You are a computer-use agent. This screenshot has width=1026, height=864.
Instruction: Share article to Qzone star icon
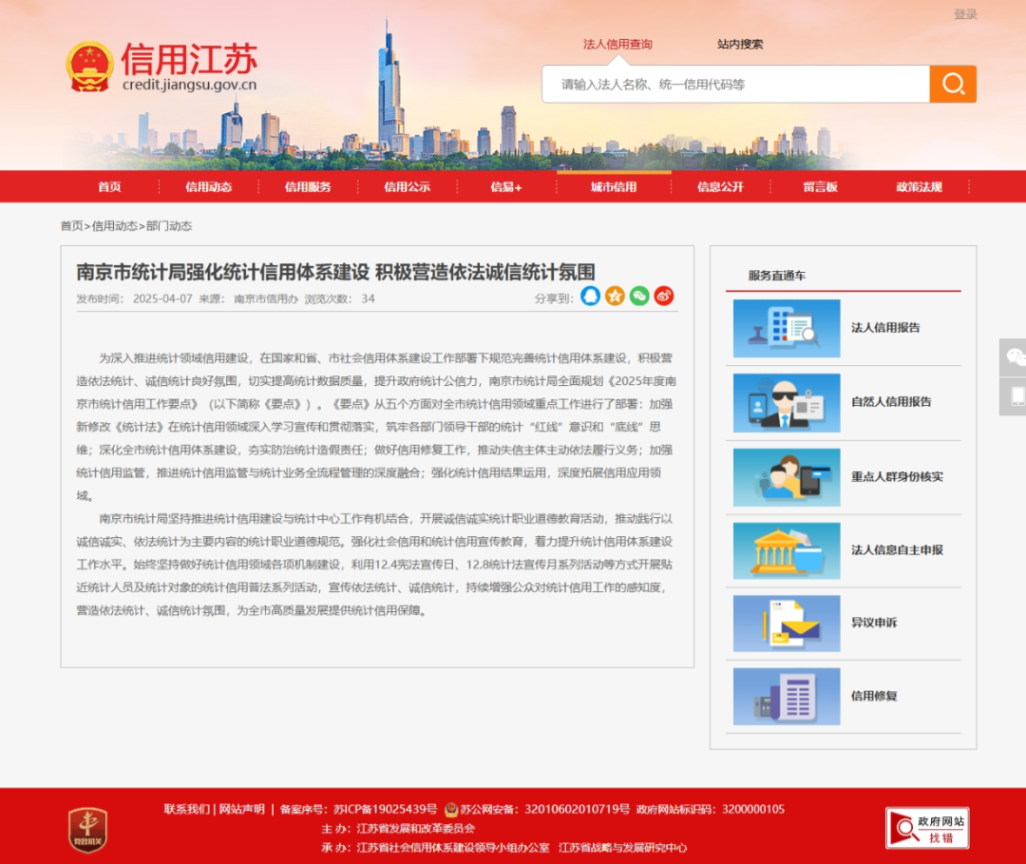[616, 297]
